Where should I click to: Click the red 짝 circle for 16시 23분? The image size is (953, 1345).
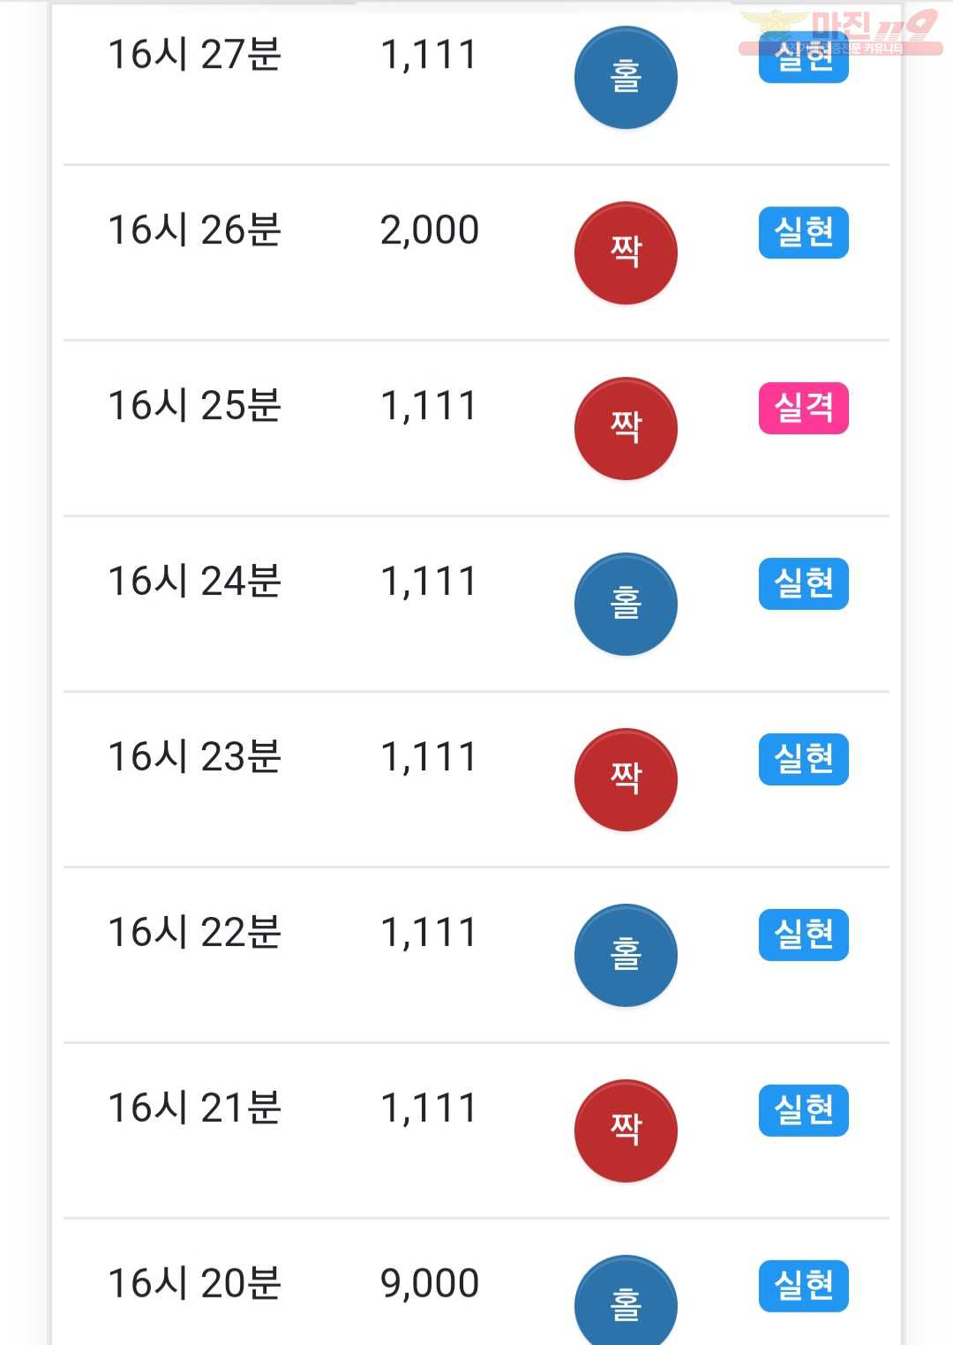coord(626,780)
